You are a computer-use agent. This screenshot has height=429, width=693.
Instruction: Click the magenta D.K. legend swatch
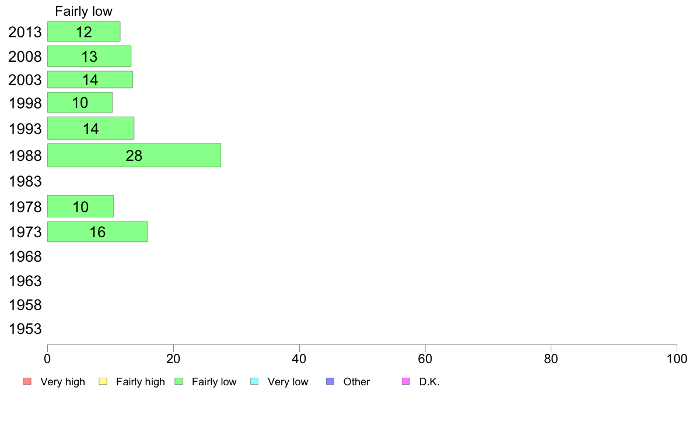point(406,381)
